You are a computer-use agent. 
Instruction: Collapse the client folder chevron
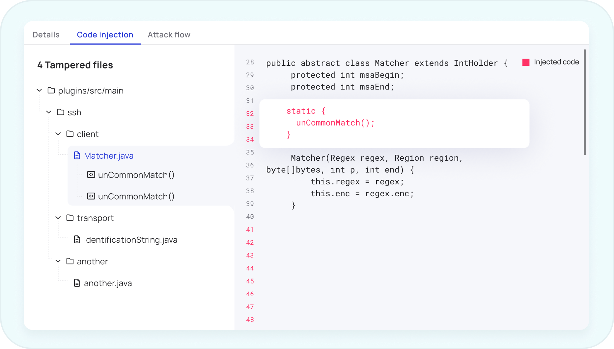pos(58,134)
